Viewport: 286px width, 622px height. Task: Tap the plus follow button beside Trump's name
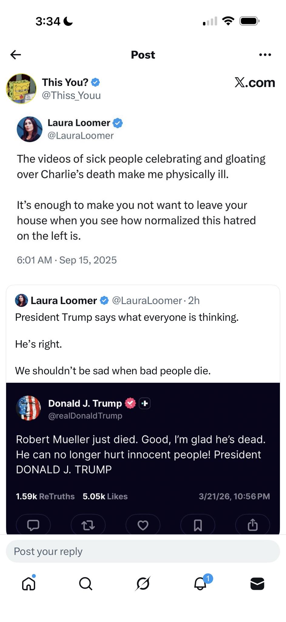(145, 403)
